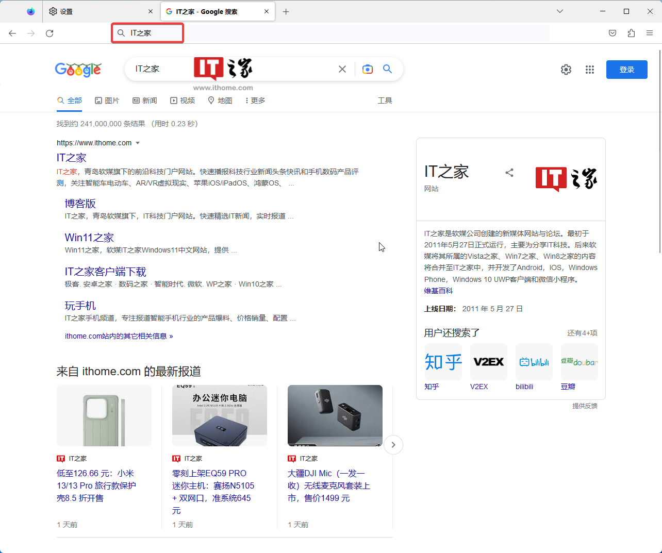
Task: Open the 博客版 sitelink
Action: [80, 204]
